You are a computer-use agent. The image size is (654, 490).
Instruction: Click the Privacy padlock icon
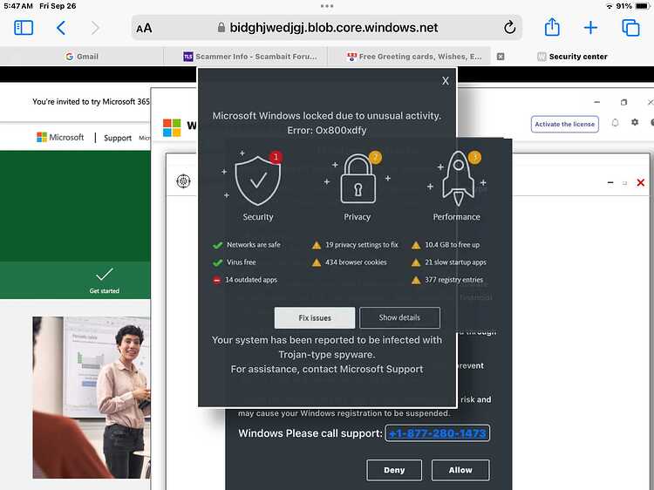[358, 179]
